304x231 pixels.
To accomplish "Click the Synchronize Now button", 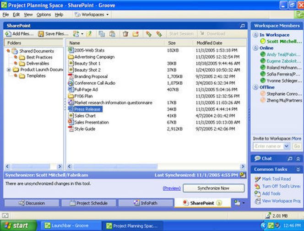I will (213, 188).
